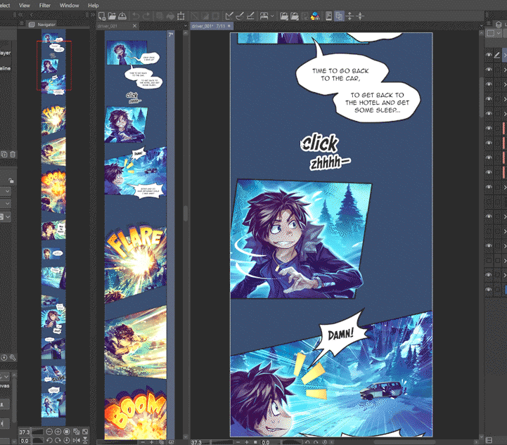
Task: Flip view horizontally in the Navigator
Action: tap(77, 440)
